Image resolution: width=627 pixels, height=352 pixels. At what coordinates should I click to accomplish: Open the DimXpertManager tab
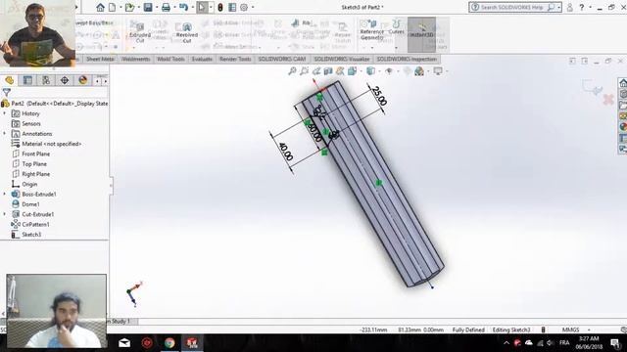(65, 80)
